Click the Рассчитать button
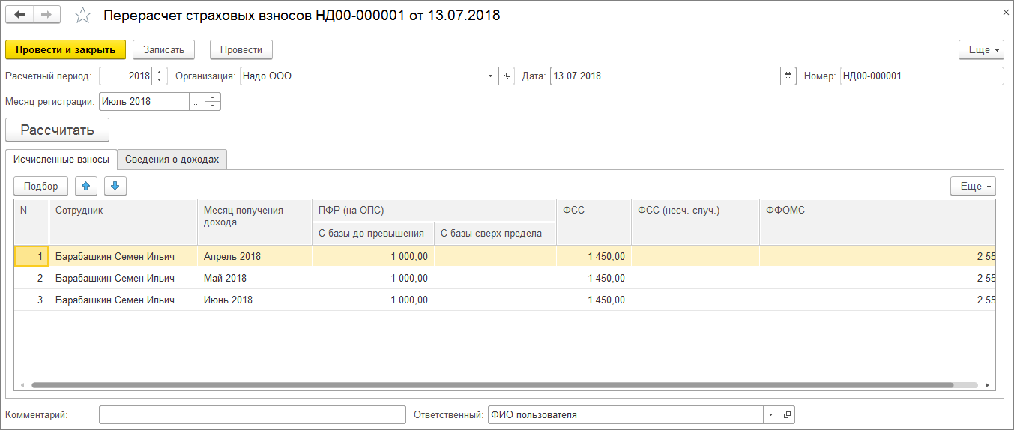Viewport: 1014px width, 430px height. 57,130
